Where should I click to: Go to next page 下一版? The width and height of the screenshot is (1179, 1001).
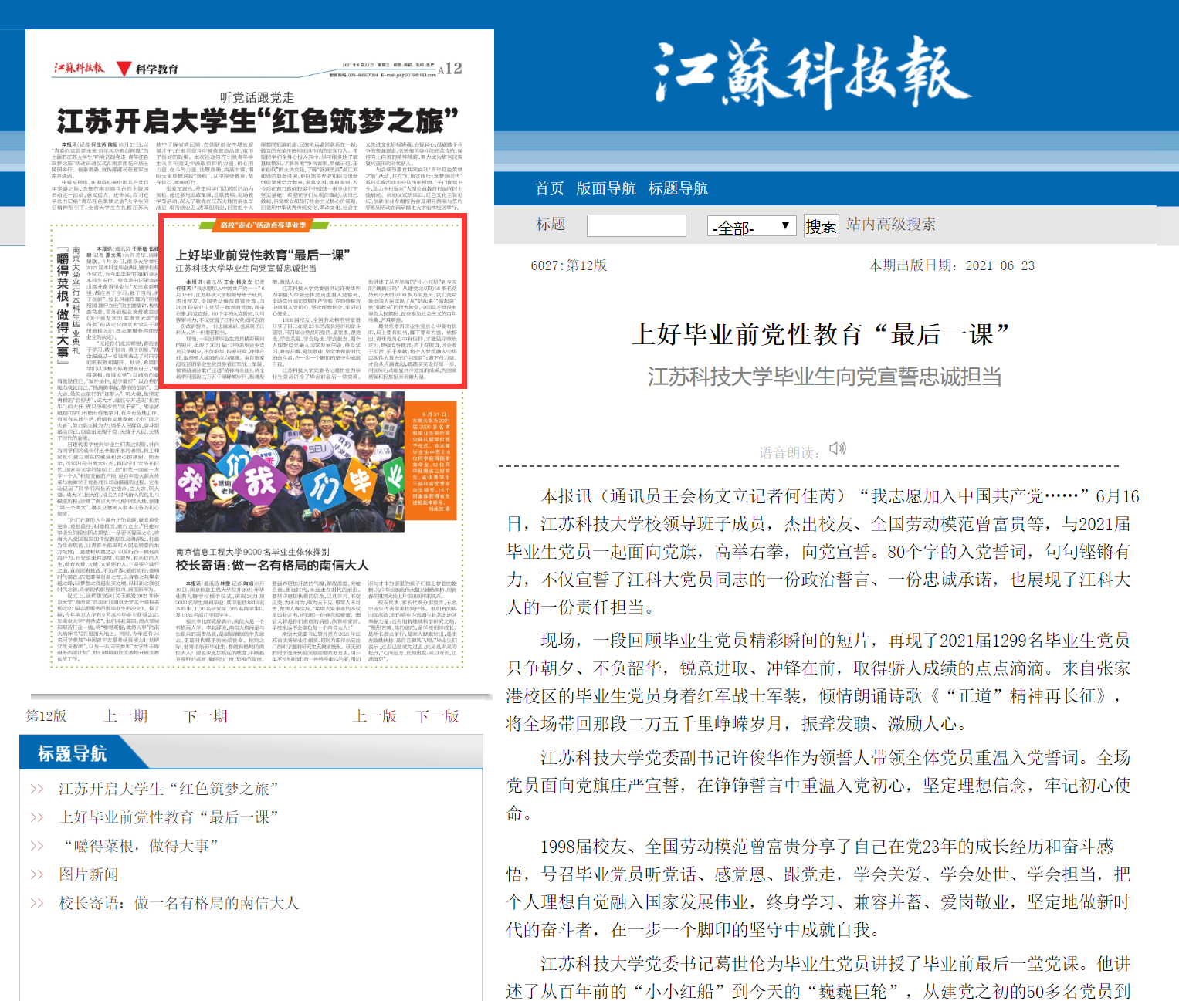[438, 716]
